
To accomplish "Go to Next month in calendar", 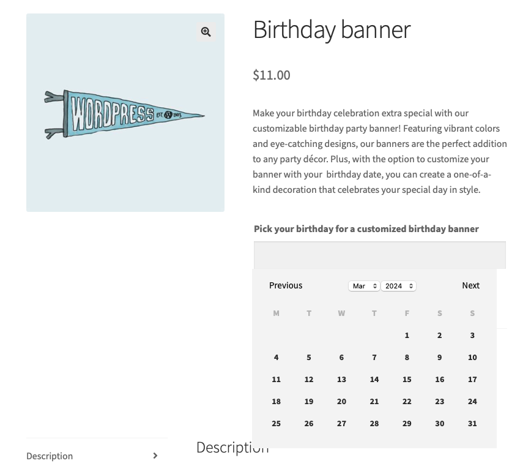I will click(x=470, y=285).
